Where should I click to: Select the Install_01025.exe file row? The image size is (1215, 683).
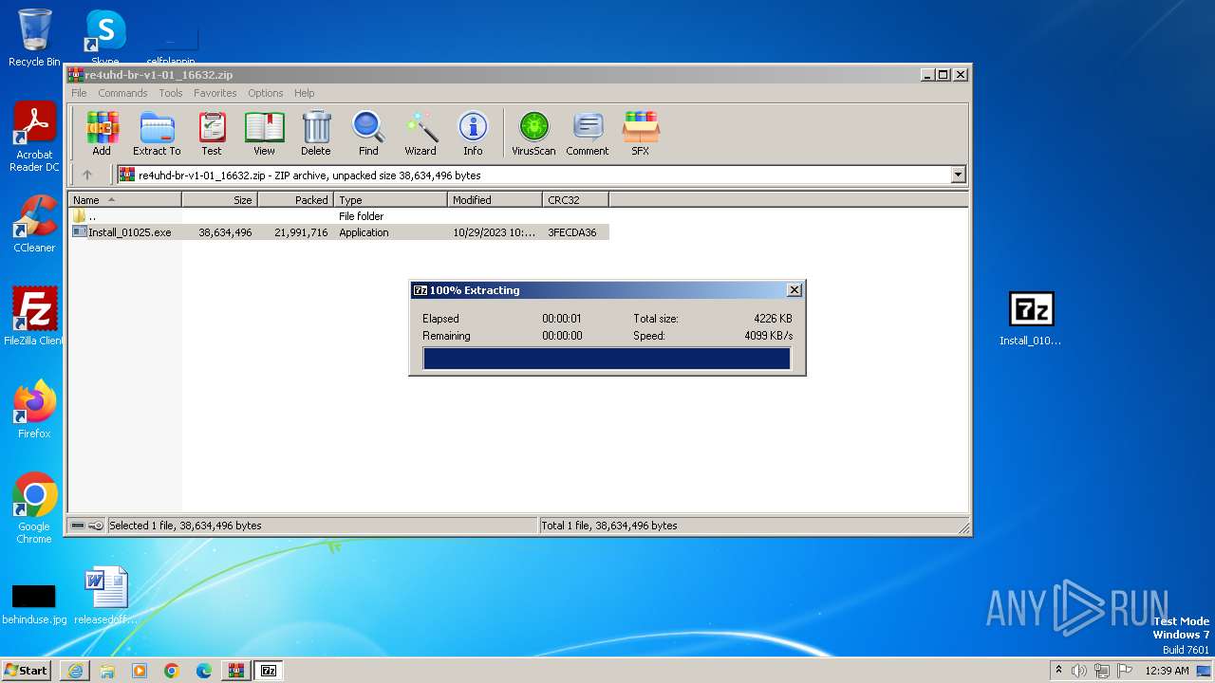pyautogui.click(x=339, y=232)
